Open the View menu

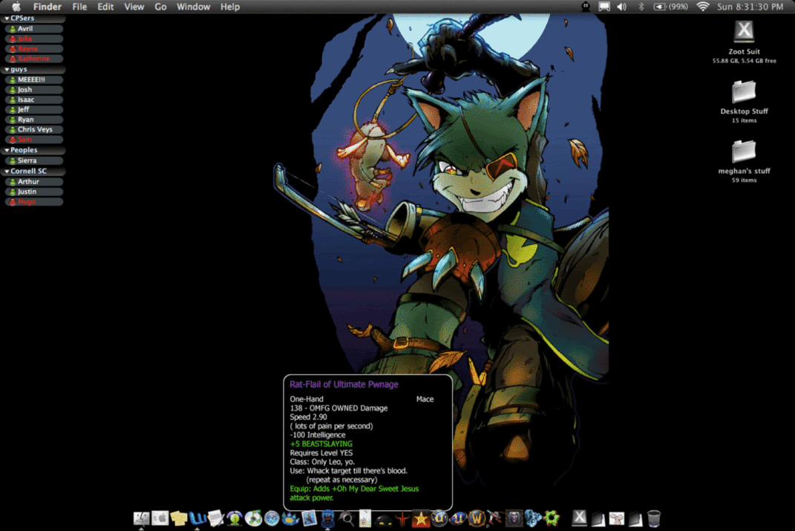[134, 7]
